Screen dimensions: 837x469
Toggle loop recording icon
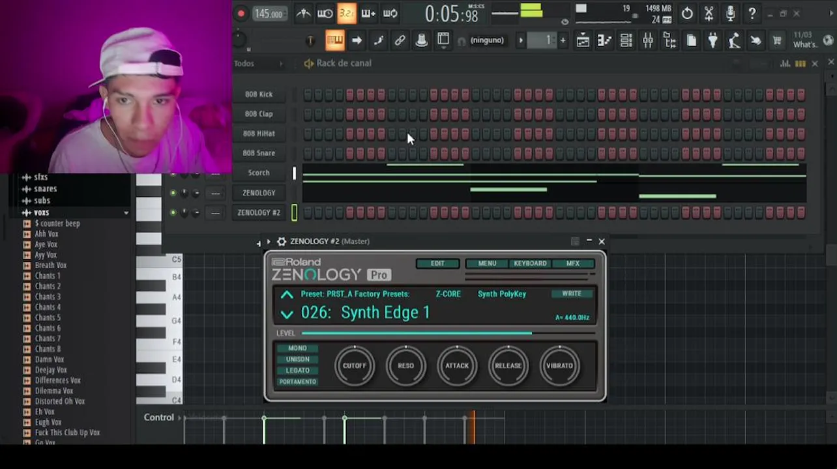pos(390,13)
